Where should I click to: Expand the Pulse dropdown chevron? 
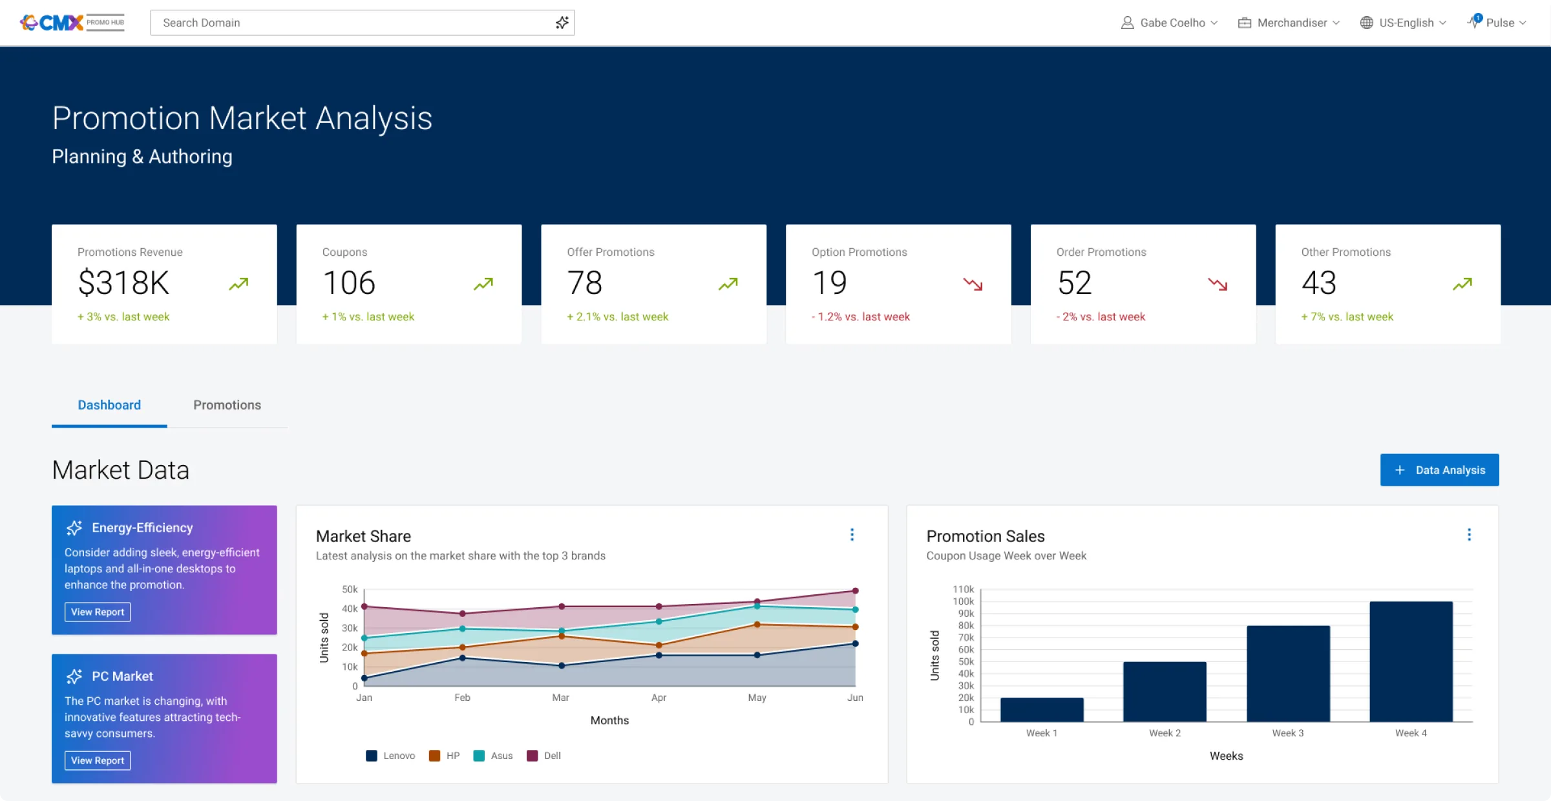click(1523, 23)
